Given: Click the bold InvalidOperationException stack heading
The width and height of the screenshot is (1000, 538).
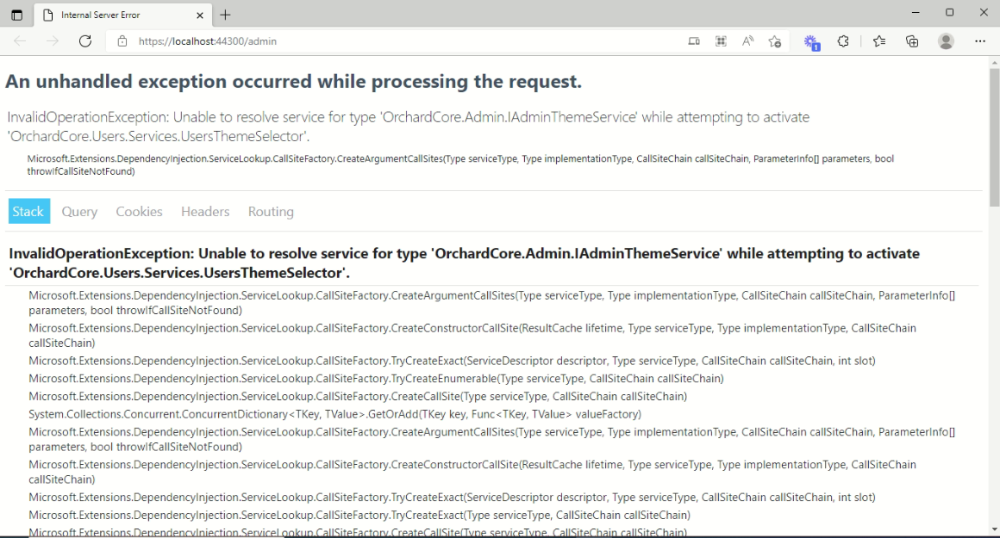Looking at the screenshot, I should 465,263.
